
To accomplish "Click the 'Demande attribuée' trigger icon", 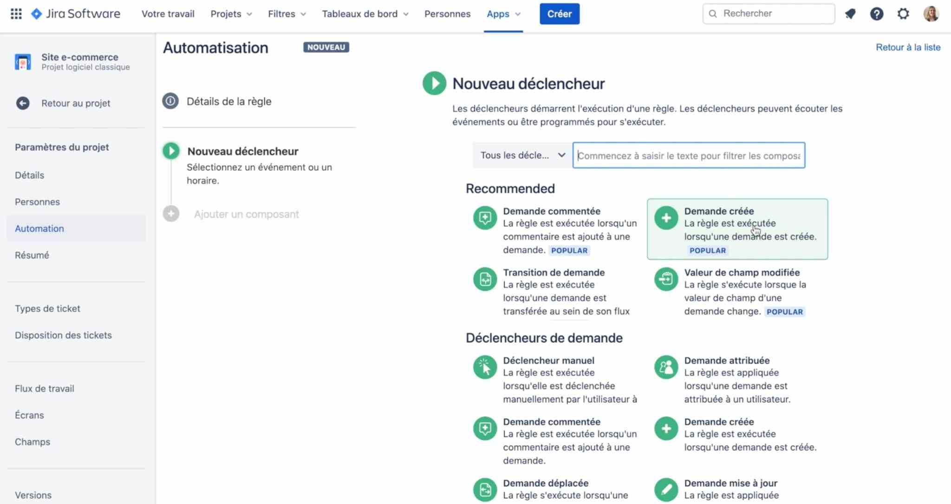I will [x=665, y=366].
